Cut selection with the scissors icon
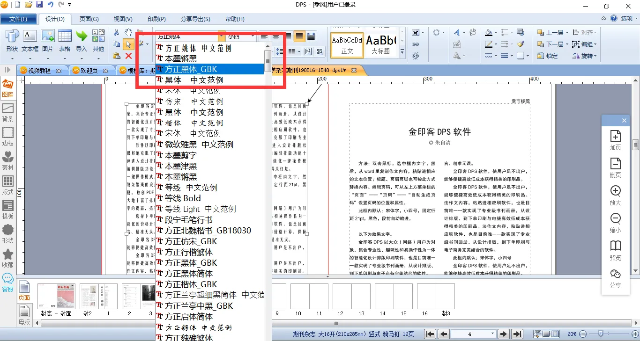This screenshot has height=341, width=640. (117, 32)
